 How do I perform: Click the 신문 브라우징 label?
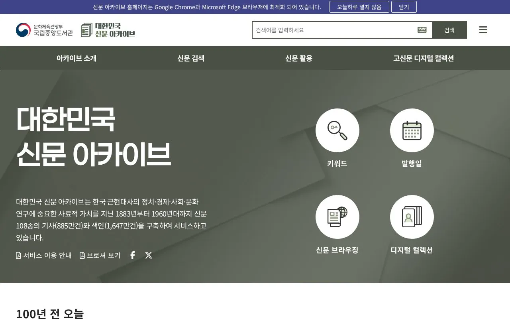point(337,250)
